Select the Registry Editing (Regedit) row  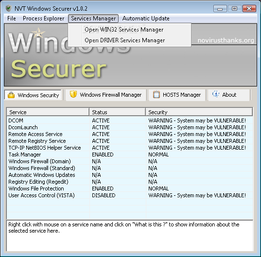(x=130, y=182)
